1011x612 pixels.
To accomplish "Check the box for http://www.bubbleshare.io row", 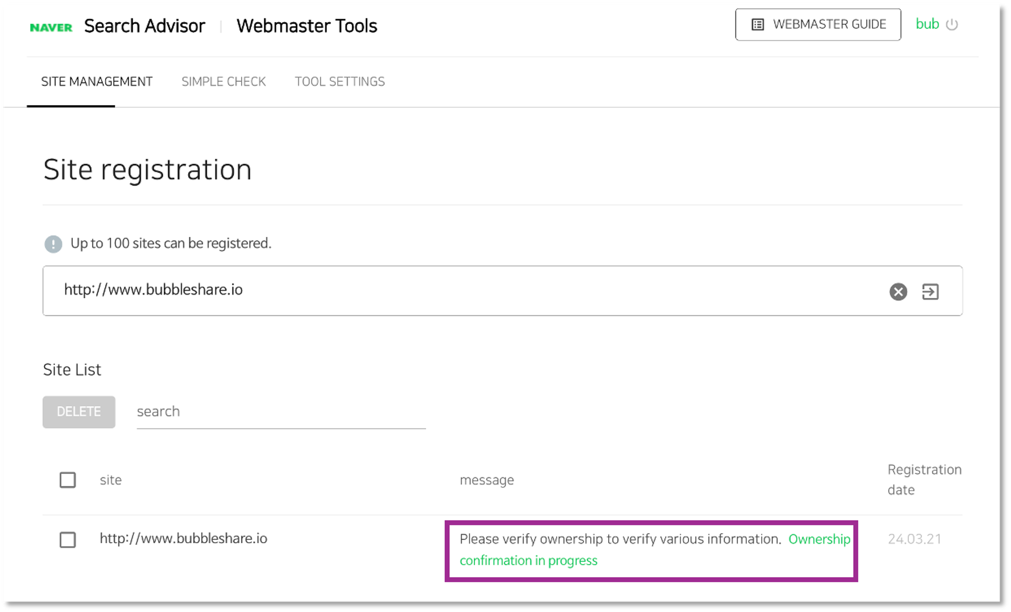I will pyautogui.click(x=68, y=540).
